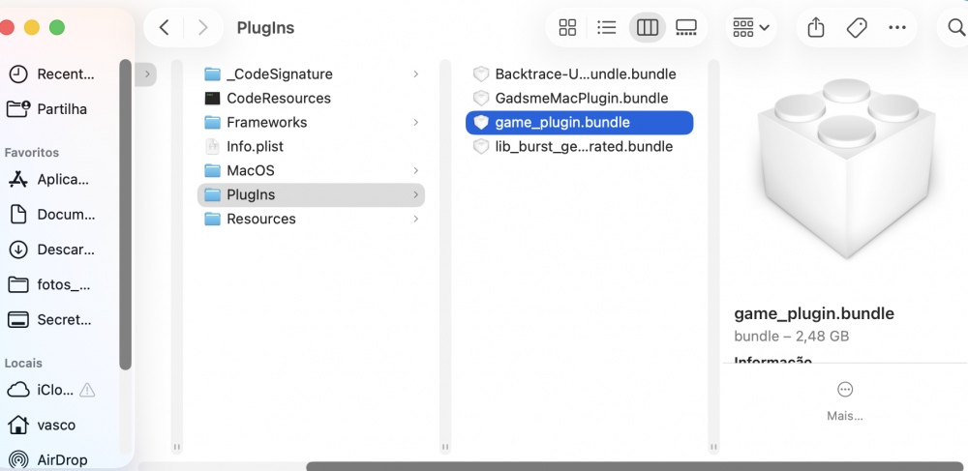Select game_plugin.bundle file
Image resolution: width=968 pixels, height=471 pixels.
click(x=580, y=122)
